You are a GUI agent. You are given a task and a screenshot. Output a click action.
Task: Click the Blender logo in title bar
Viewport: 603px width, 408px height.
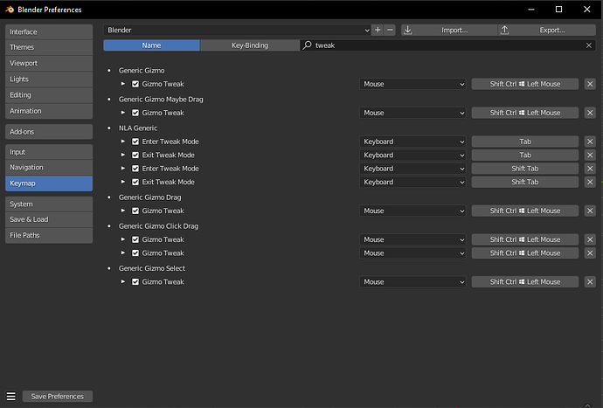coord(10,10)
